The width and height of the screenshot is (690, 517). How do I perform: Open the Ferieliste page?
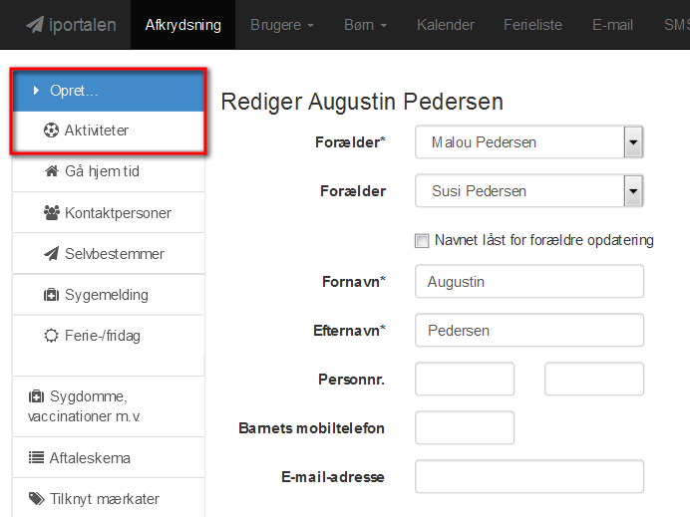tap(532, 25)
